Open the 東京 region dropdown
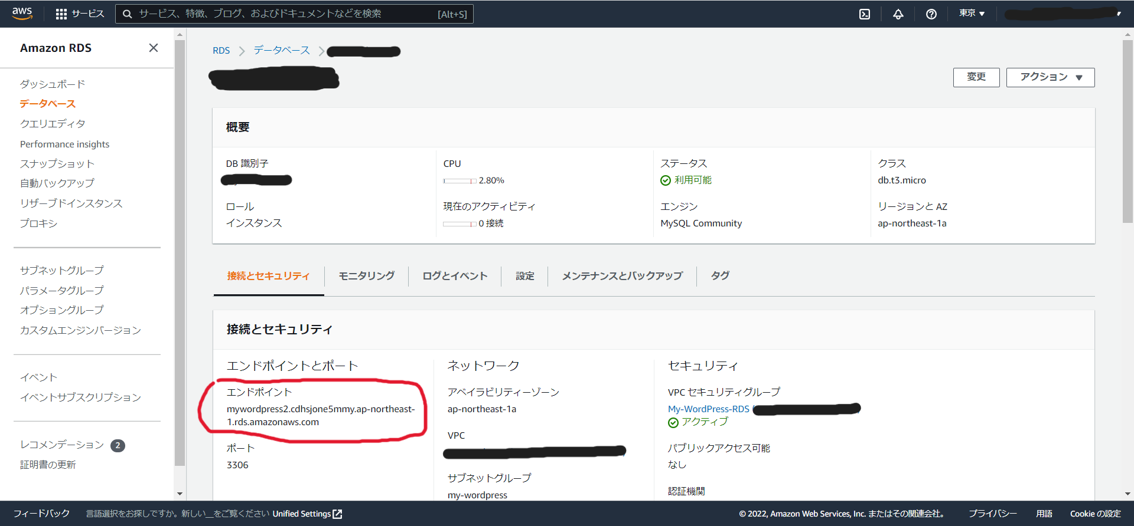Screen dimensions: 1134x526 [972, 14]
